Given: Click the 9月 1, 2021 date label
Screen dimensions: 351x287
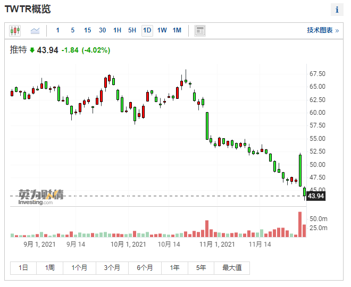Looking at the screenshot, I should pos(40,244).
